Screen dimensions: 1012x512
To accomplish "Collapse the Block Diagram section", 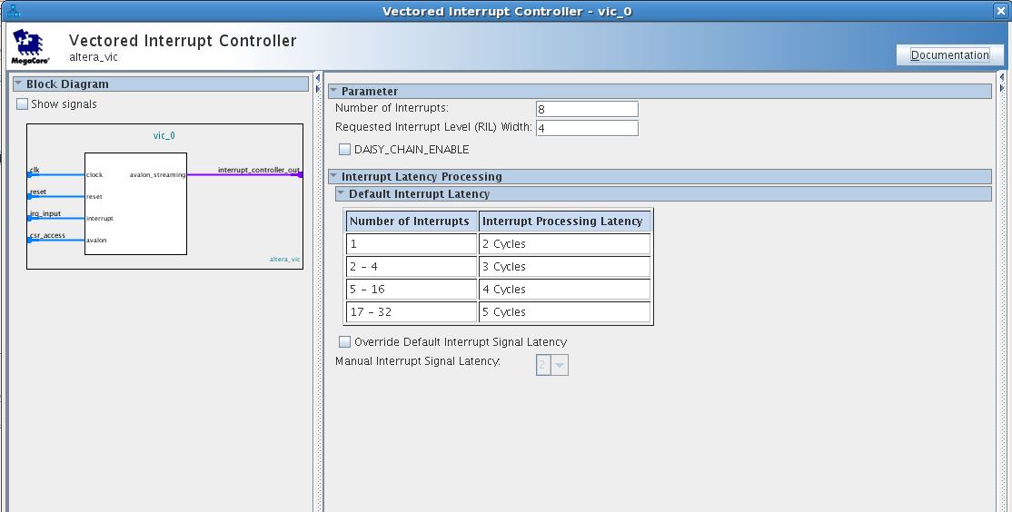I will tap(18, 84).
